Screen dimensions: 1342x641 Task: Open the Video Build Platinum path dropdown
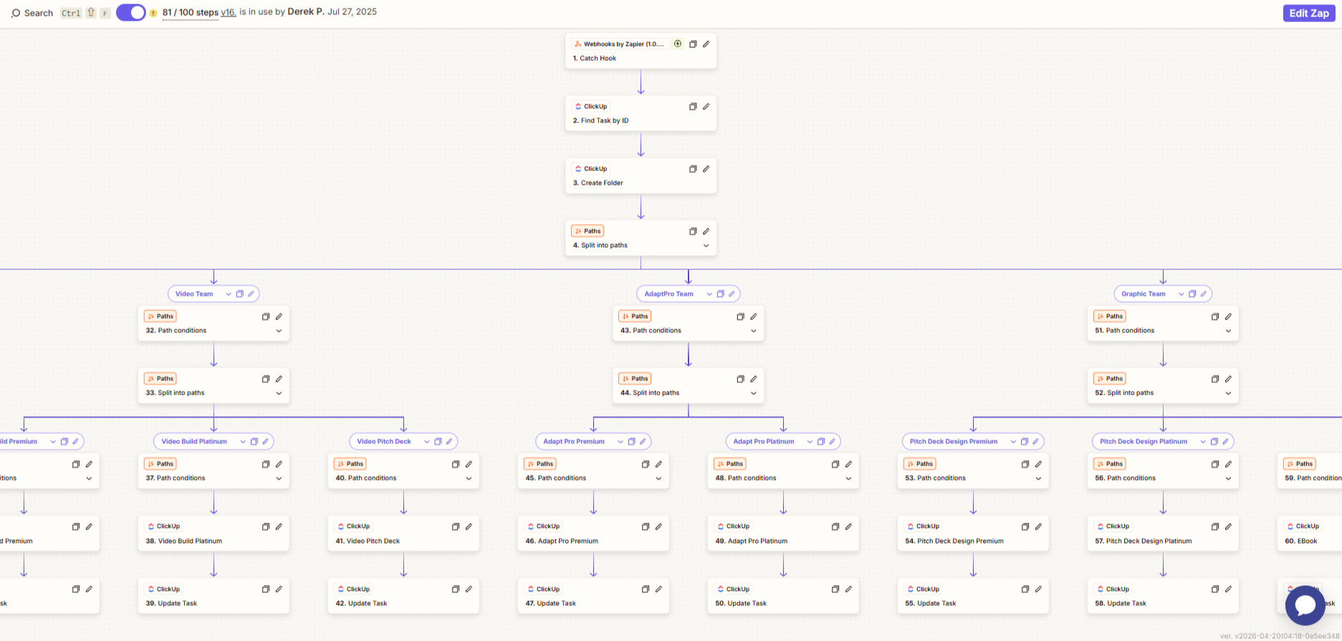coord(243,441)
